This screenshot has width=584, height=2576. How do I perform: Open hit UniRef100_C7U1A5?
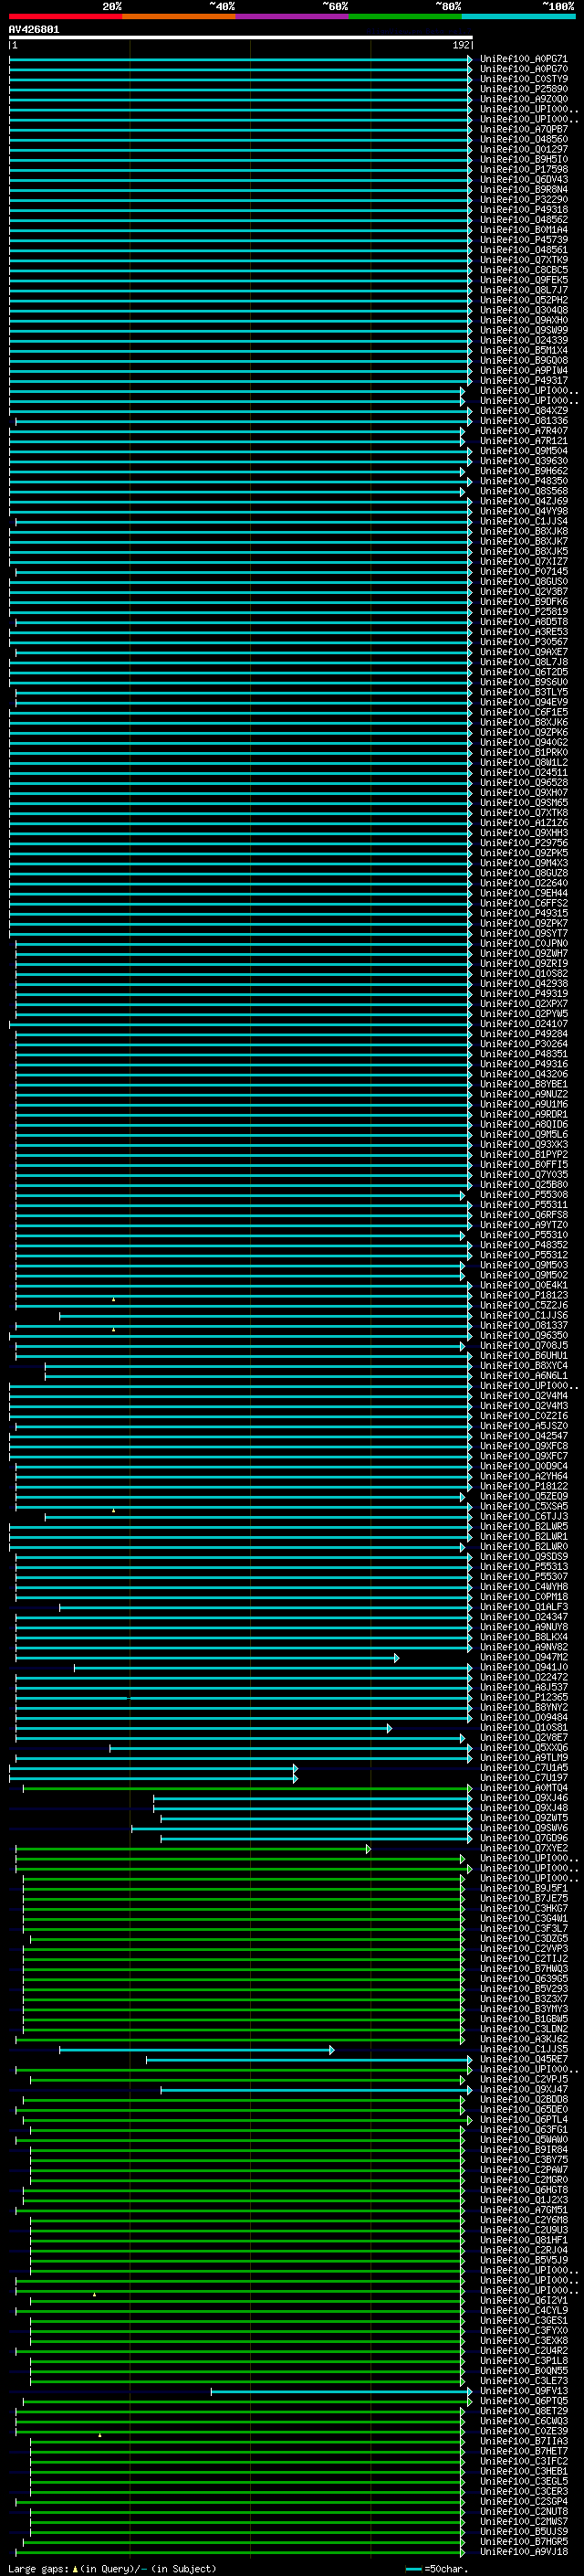tap(524, 1767)
